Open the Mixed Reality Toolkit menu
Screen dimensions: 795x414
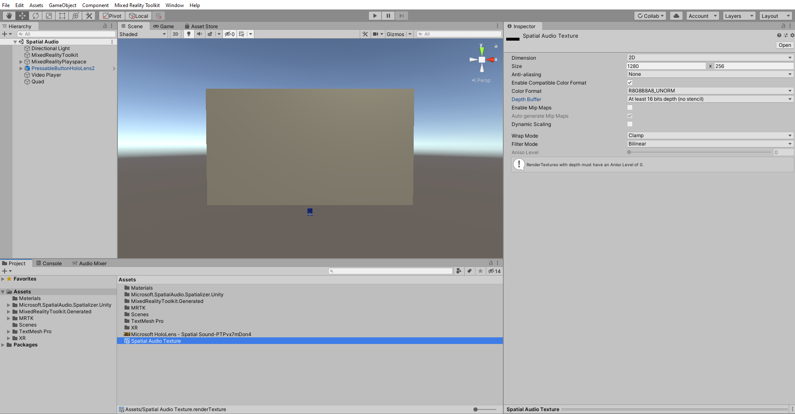pyautogui.click(x=137, y=5)
